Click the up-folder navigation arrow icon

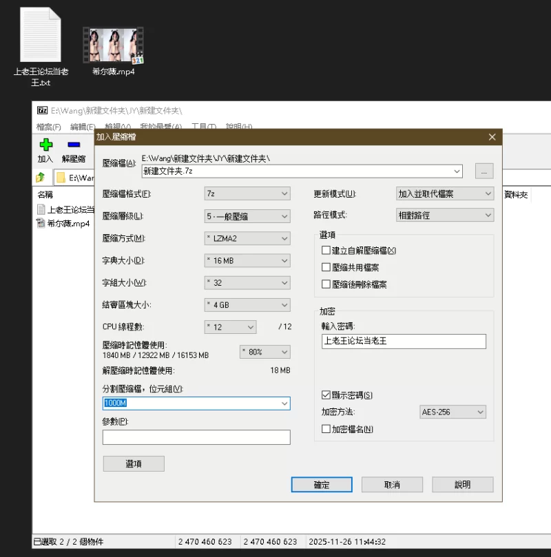coord(41,178)
